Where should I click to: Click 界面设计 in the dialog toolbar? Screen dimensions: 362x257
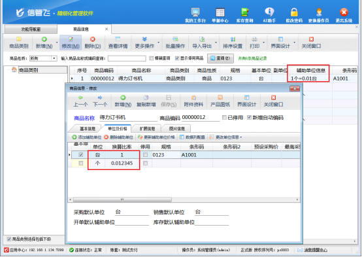(246, 101)
